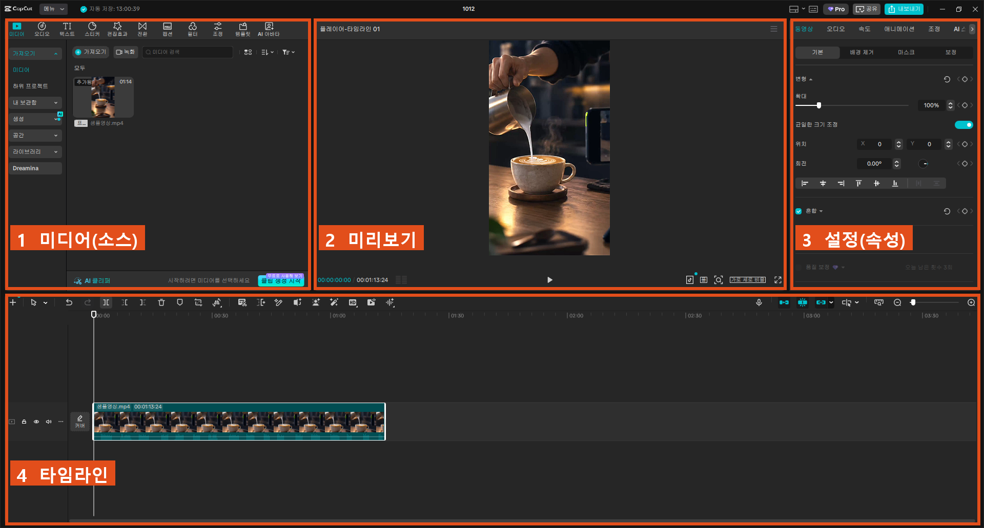984x528 pixels.
Task: Open the 메뉴 dropdown in title bar
Action: [x=53, y=9]
